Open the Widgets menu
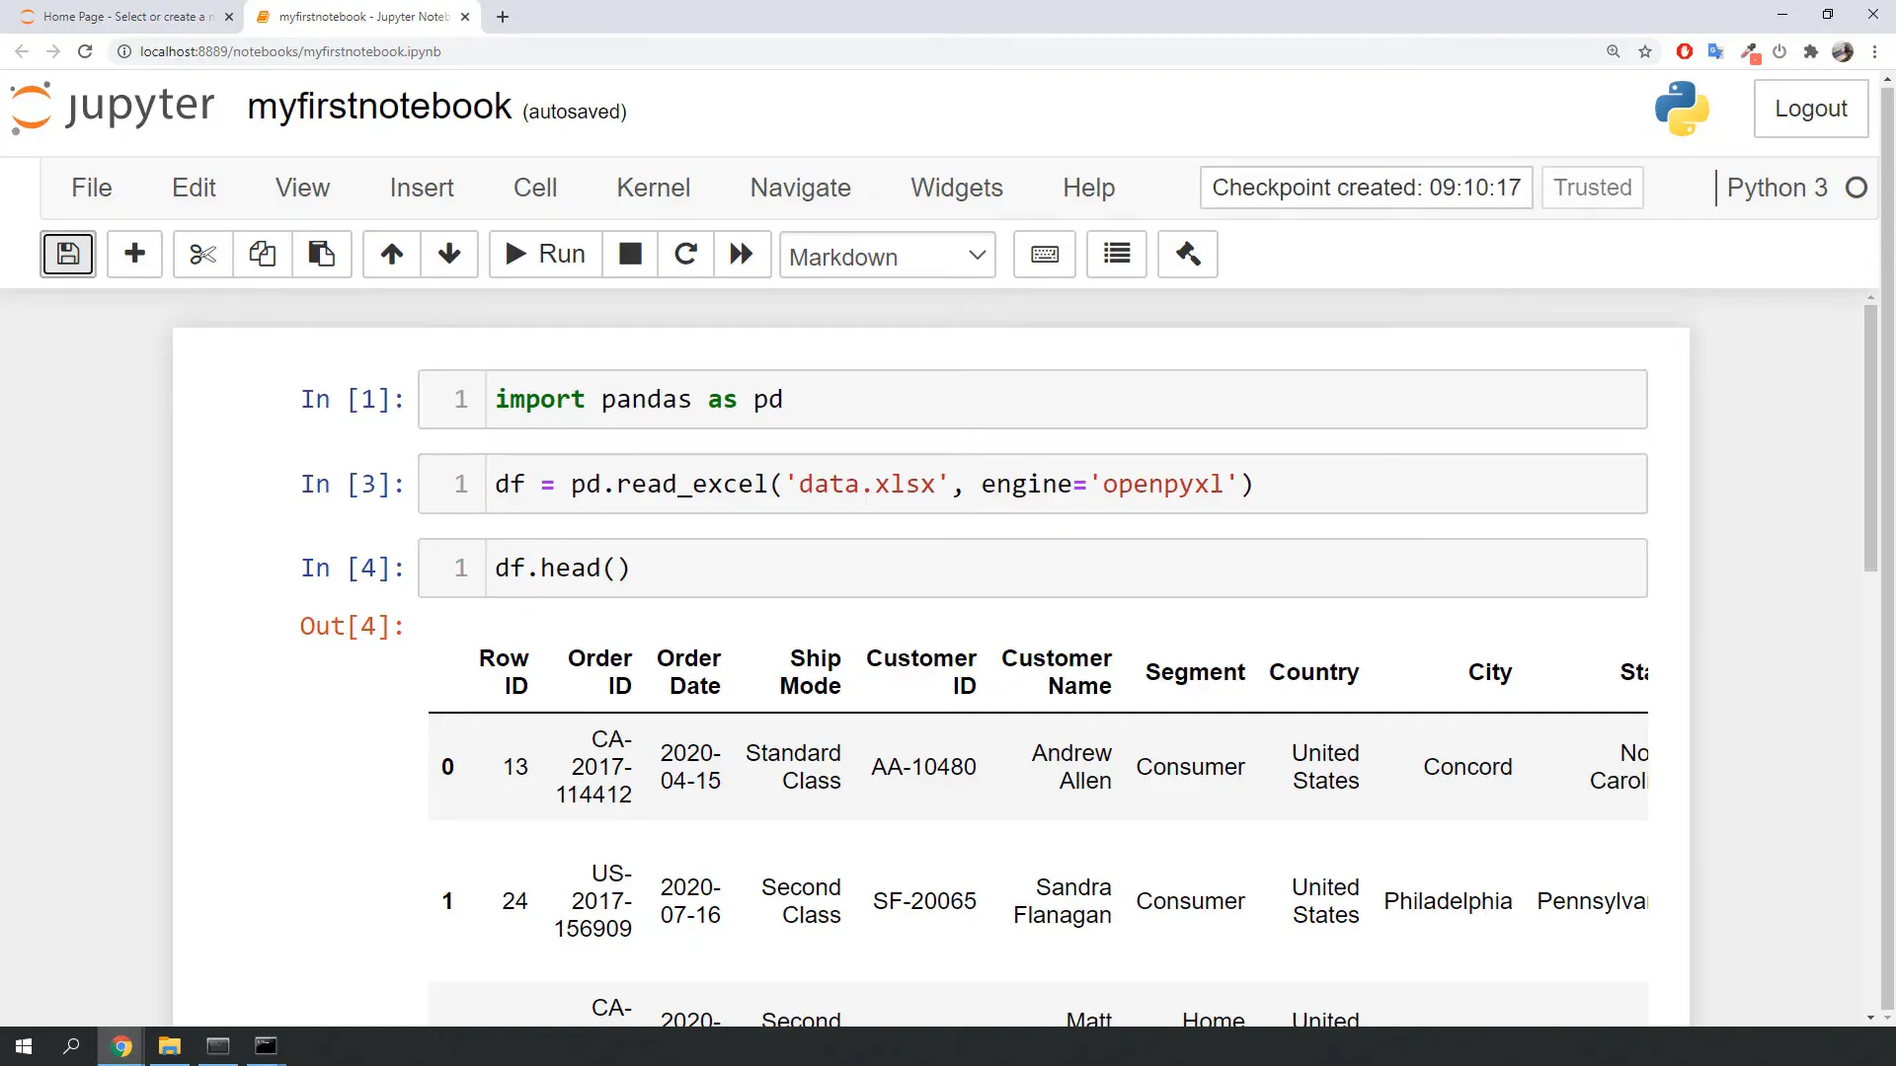 [956, 188]
